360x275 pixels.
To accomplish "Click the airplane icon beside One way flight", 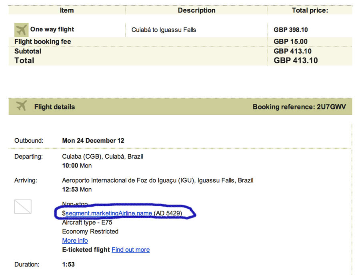I will (21, 30).
